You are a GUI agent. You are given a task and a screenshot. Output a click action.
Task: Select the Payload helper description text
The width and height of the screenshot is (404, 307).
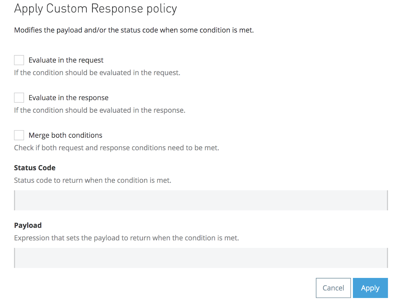(x=126, y=238)
